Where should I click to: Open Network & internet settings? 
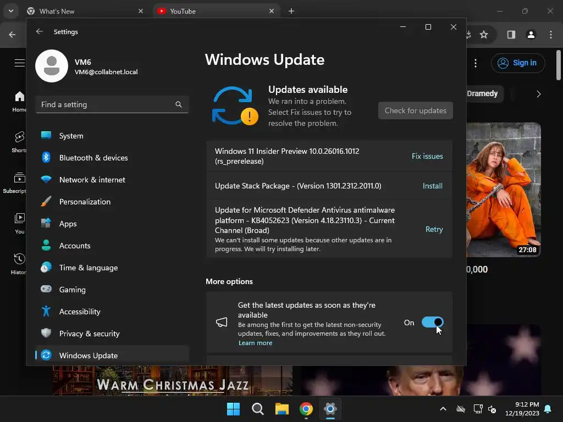pos(112,180)
